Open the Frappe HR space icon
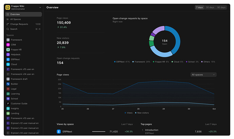The width and height of the screenshot is (234, 139). [8, 50]
